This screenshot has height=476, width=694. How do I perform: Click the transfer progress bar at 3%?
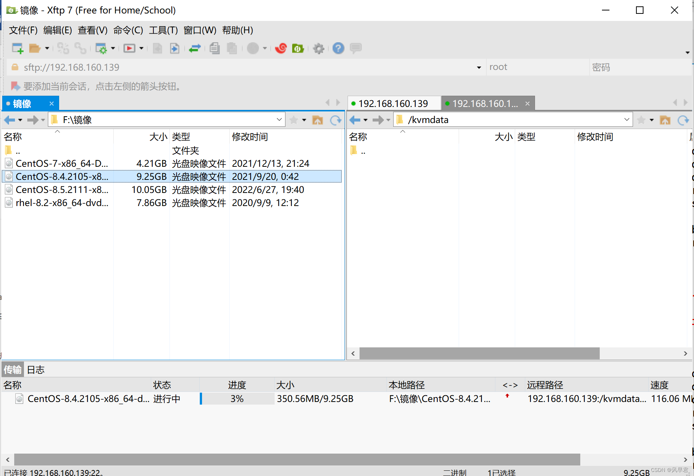[x=237, y=399]
